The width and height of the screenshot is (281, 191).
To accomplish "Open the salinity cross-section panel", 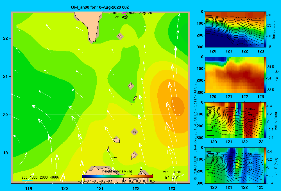I will (235, 75).
